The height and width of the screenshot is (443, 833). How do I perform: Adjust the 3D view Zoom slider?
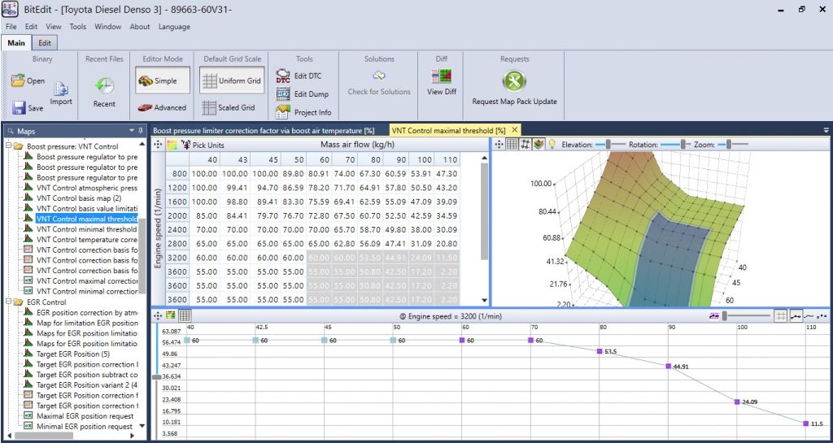(x=731, y=144)
